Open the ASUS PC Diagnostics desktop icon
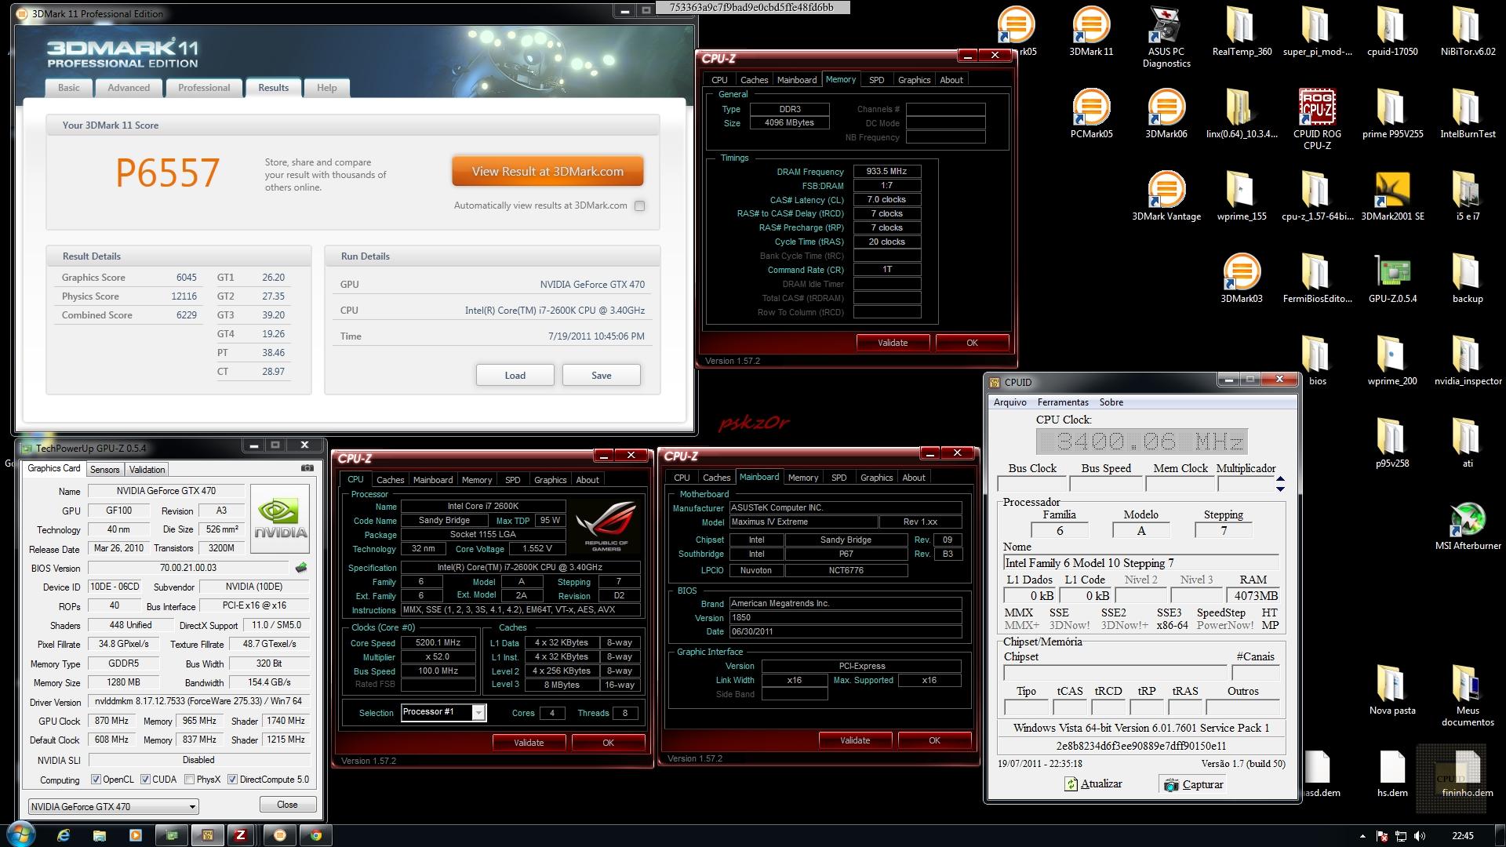The height and width of the screenshot is (847, 1506). pyautogui.click(x=1166, y=37)
